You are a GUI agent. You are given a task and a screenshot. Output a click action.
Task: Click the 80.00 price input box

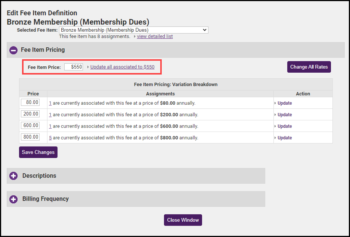click(30, 102)
